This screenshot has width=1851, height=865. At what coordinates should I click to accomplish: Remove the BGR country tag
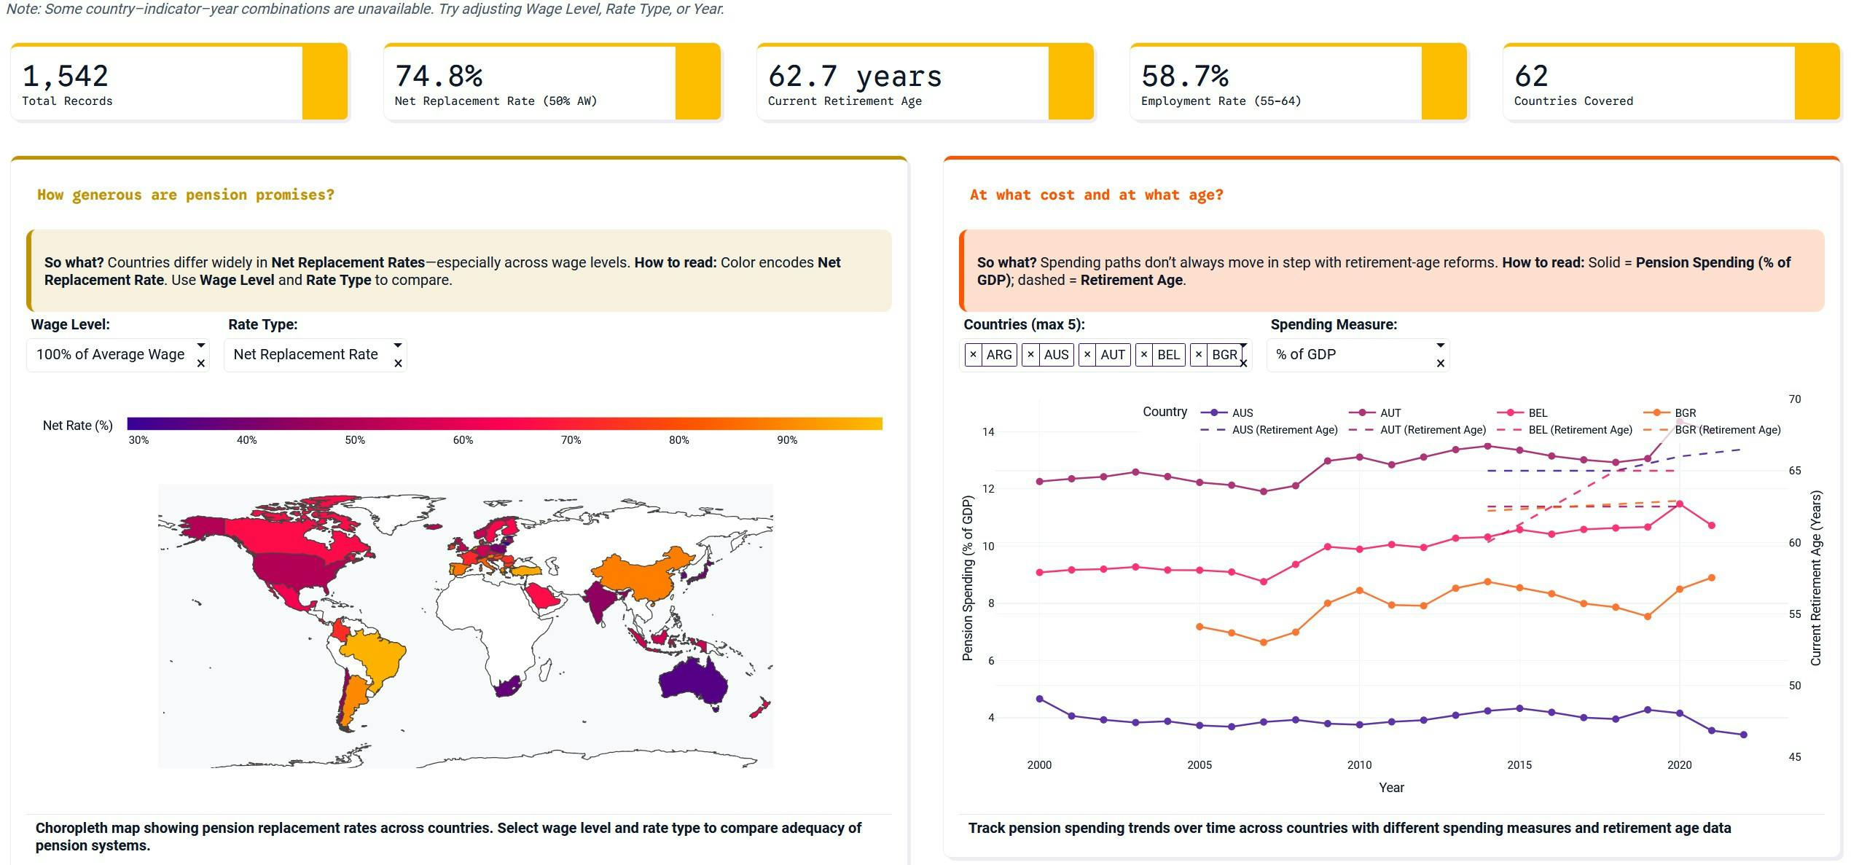(x=1199, y=355)
